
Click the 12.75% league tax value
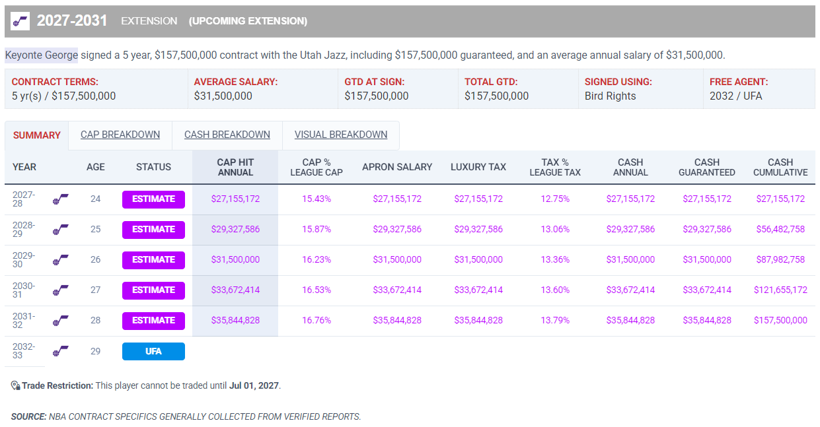[555, 199]
